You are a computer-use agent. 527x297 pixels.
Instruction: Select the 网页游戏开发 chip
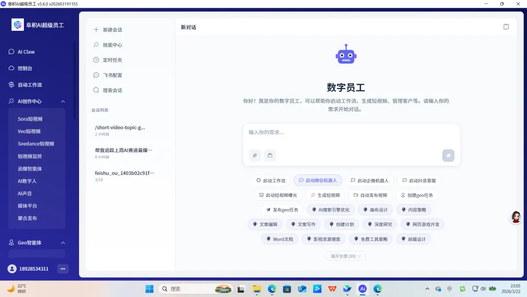[423, 224]
